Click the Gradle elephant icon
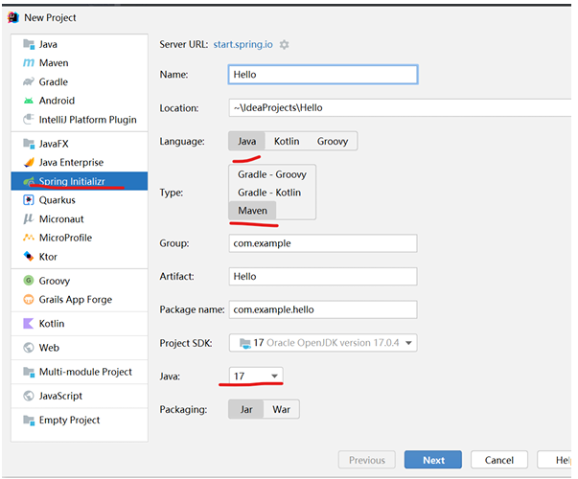This screenshot has height=479, width=578. pyautogui.click(x=29, y=81)
